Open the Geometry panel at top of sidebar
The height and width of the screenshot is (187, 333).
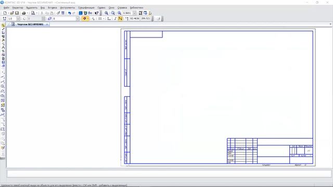point(3,25)
